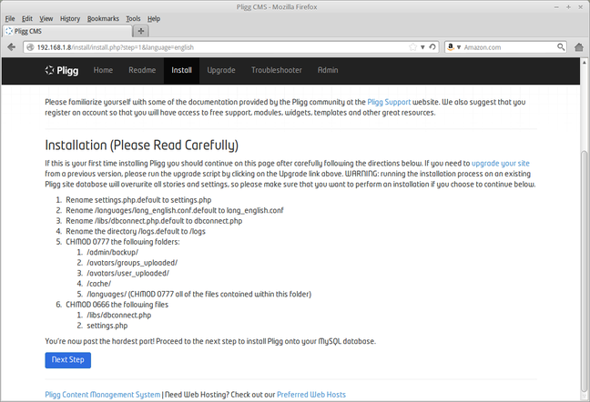Open the Edit menu
590x402 pixels.
coord(27,19)
